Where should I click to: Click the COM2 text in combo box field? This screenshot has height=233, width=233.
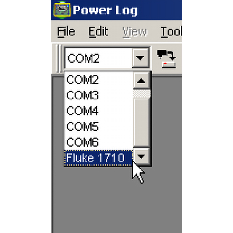click(84, 58)
